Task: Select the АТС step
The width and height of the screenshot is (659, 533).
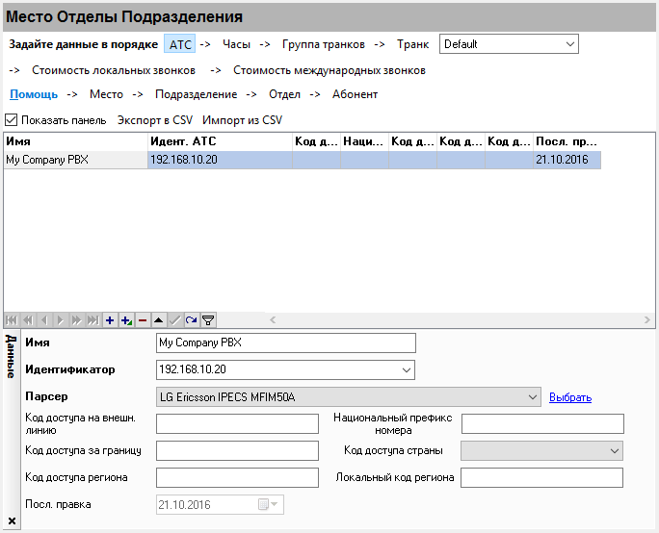Action: click(x=180, y=44)
